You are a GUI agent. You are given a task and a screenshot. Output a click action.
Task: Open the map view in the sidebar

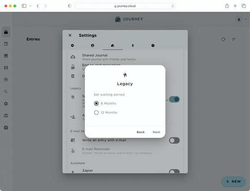(x=6, y=68)
